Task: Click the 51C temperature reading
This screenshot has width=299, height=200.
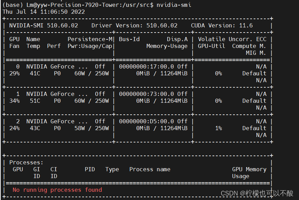Action: click(35, 101)
